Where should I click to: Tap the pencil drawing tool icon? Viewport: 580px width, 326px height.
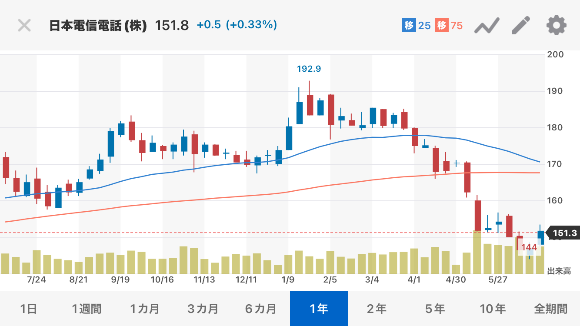[x=521, y=25]
